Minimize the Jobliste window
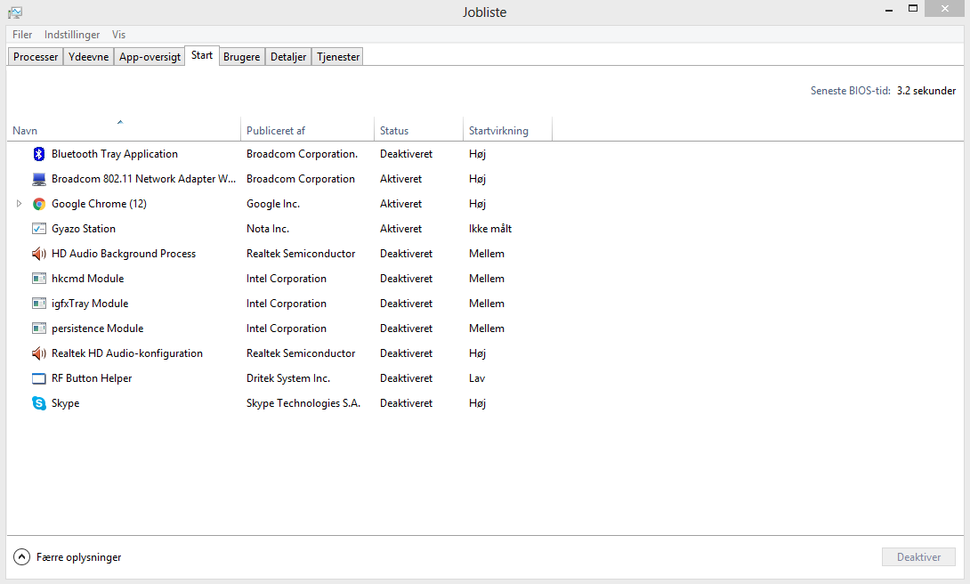Image resolution: width=970 pixels, height=584 pixels. 889,10
